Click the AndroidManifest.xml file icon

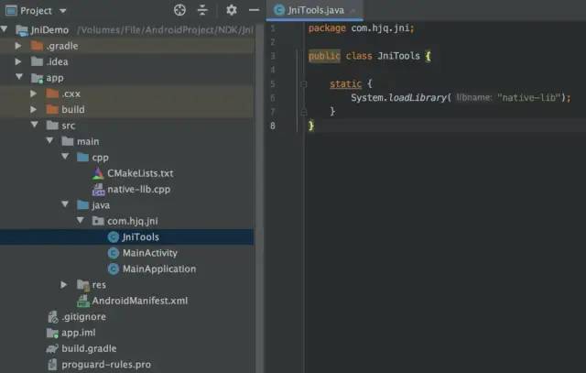tap(83, 301)
